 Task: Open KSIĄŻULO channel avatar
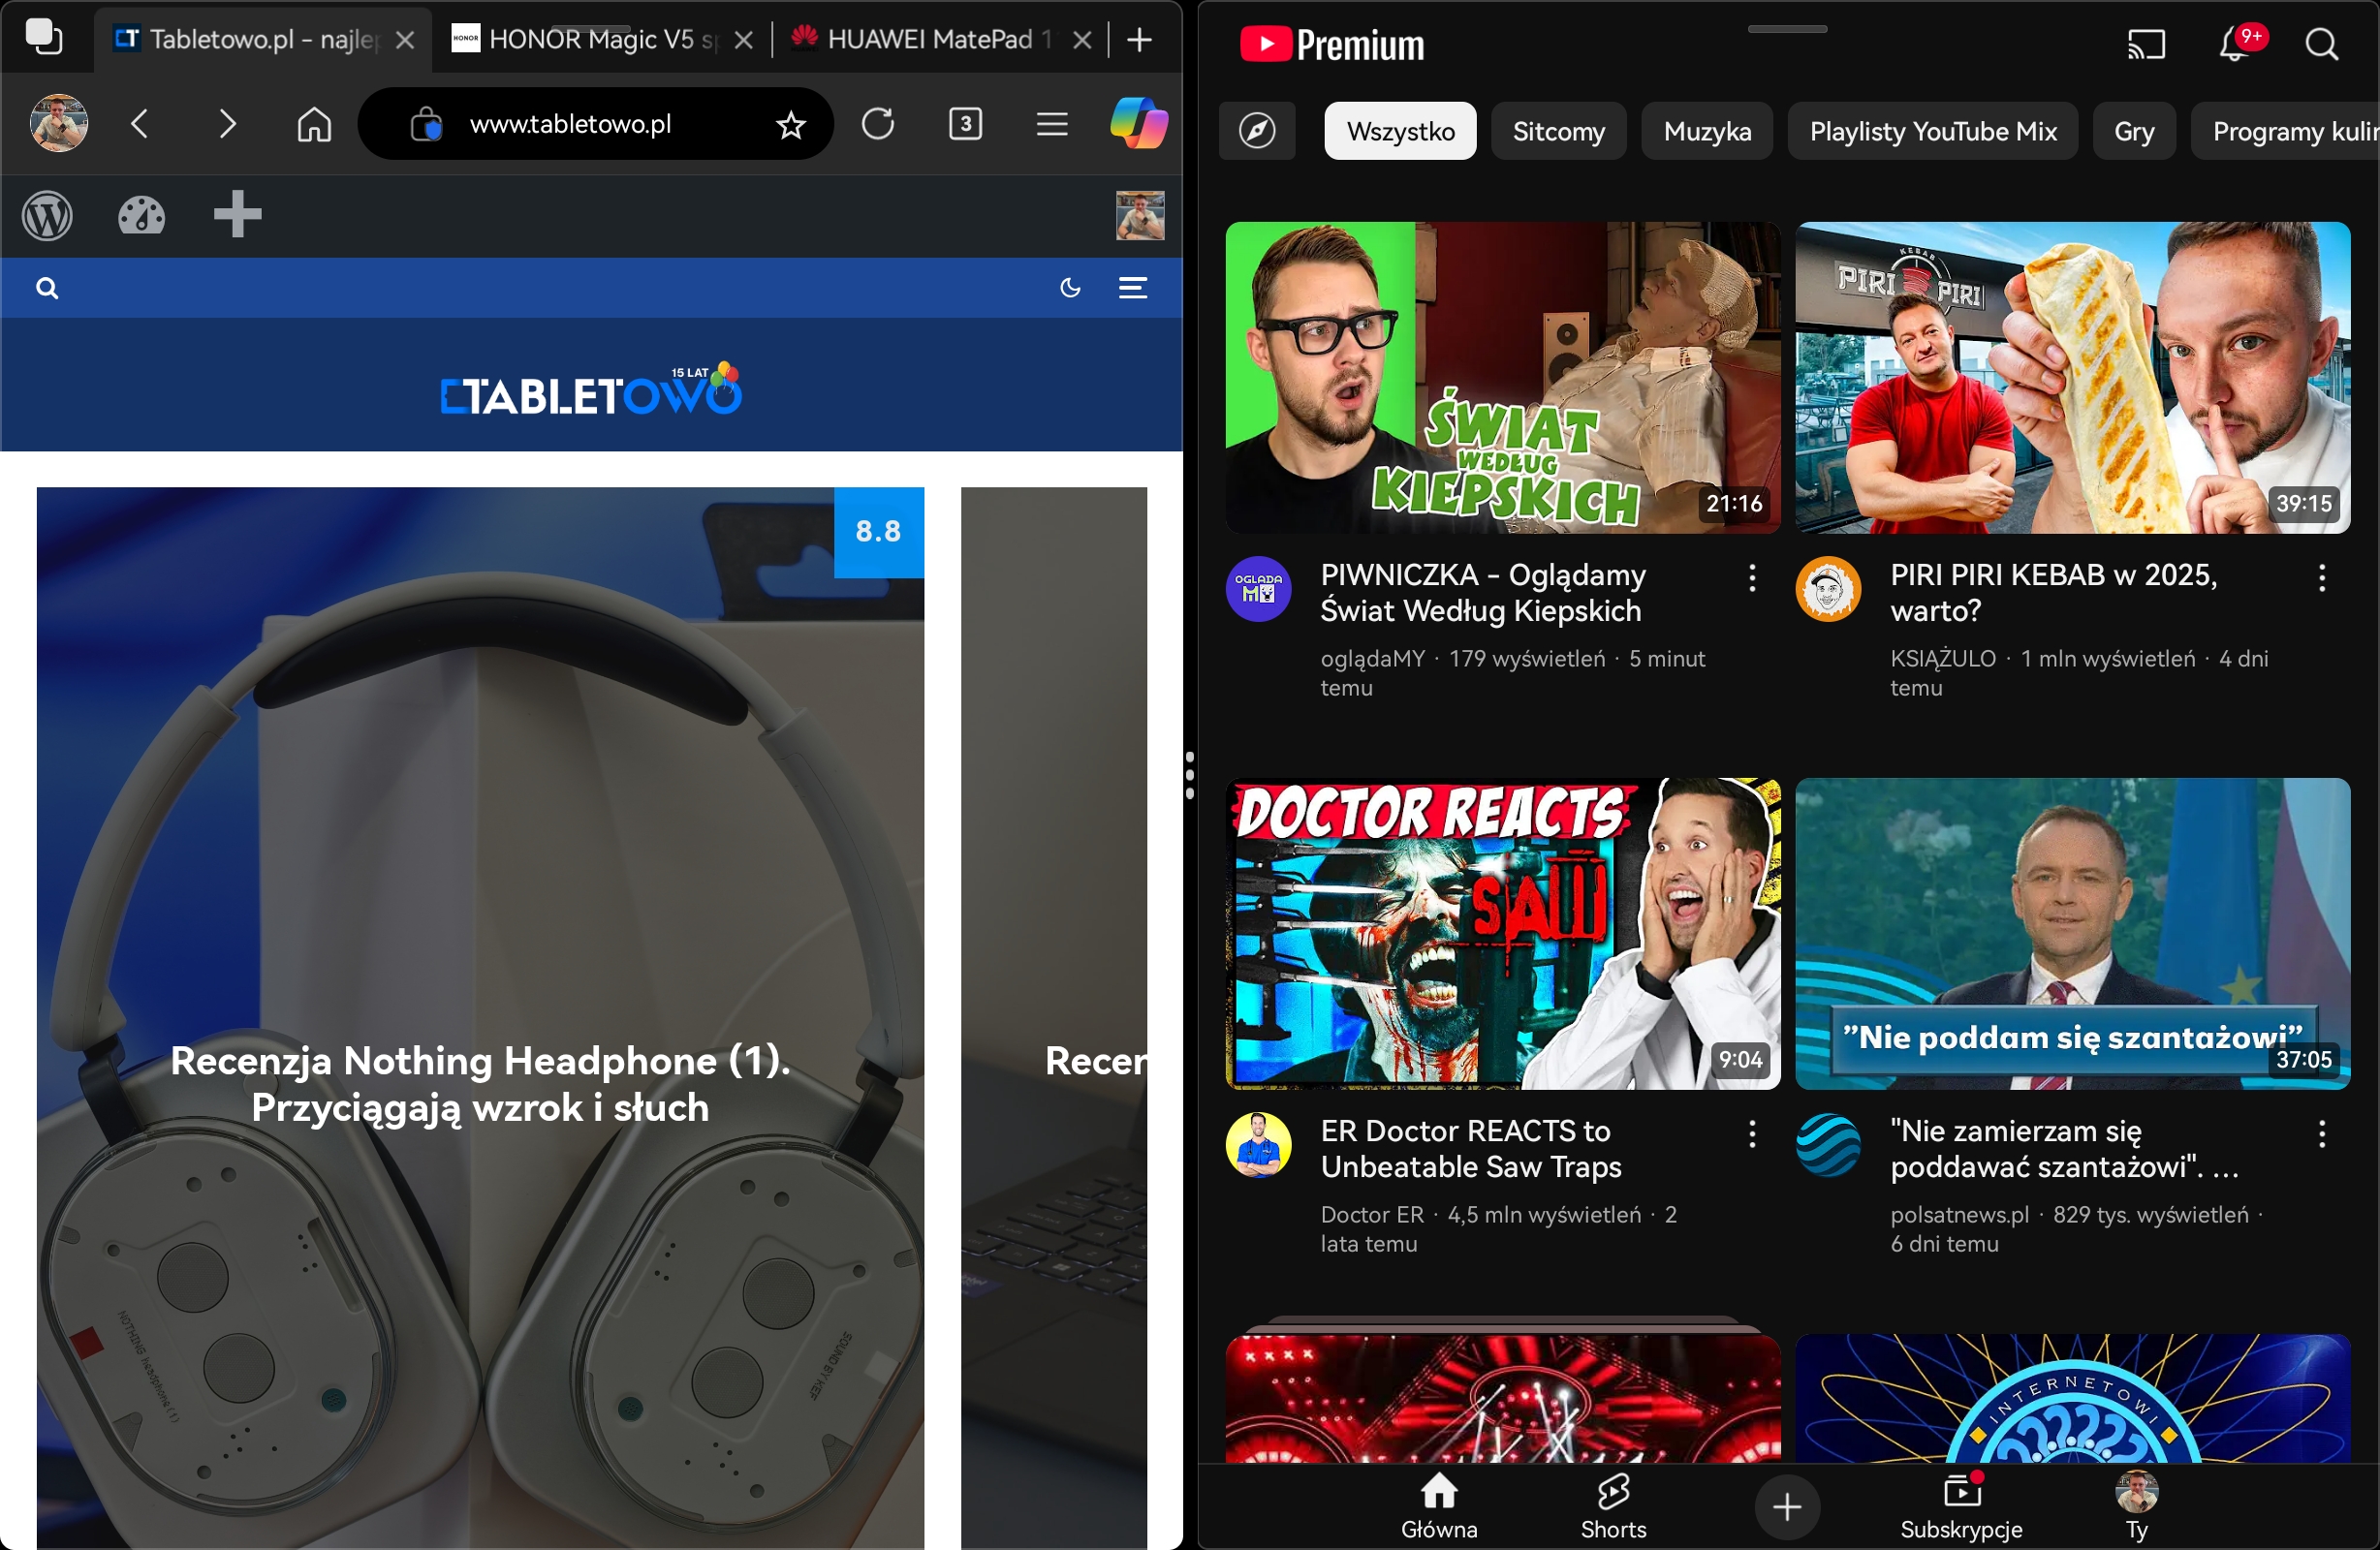coord(1828,589)
